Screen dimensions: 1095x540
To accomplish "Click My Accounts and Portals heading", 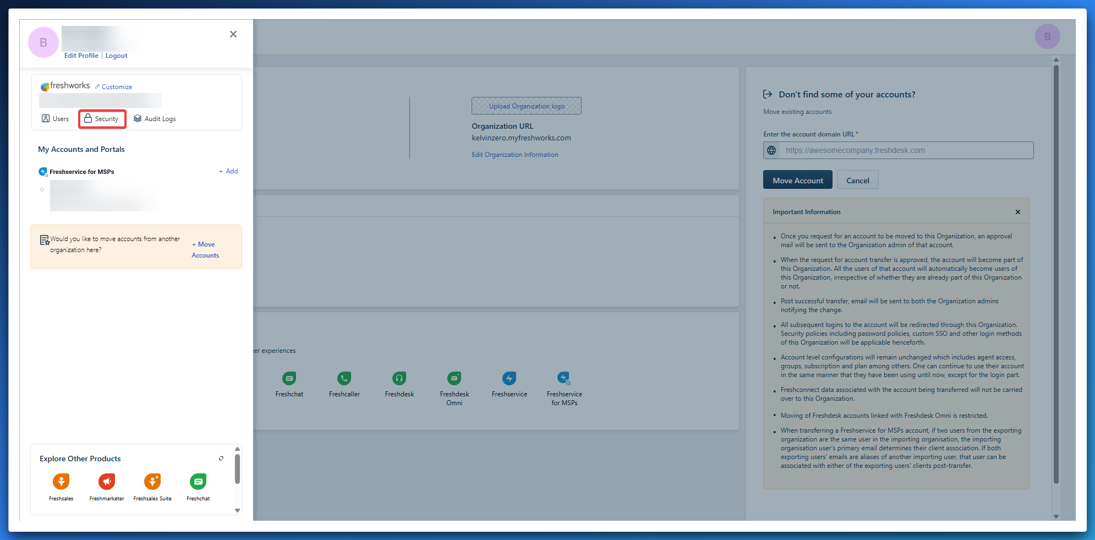I will pos(81,149).
